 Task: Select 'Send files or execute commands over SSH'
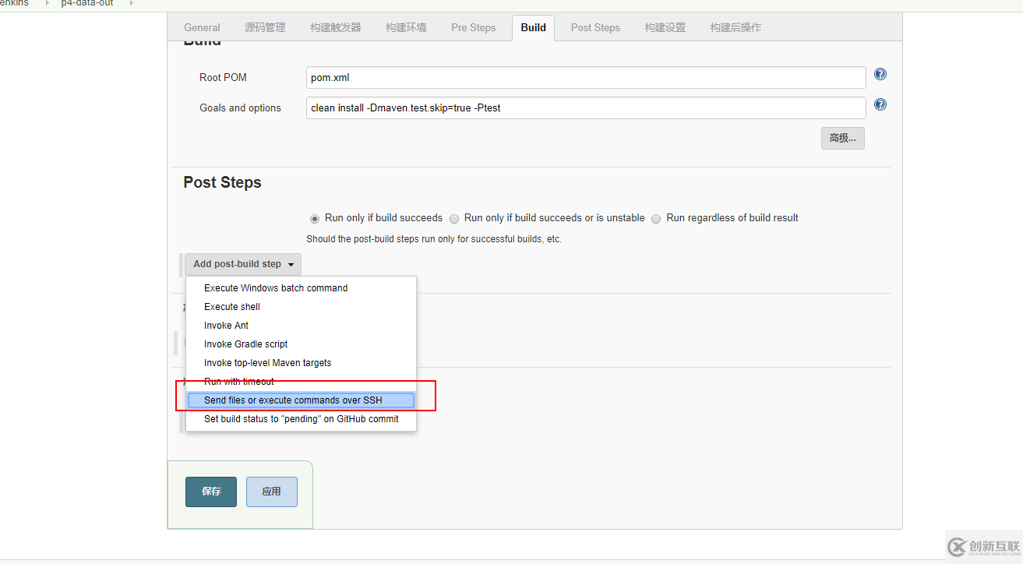point(301,400)
